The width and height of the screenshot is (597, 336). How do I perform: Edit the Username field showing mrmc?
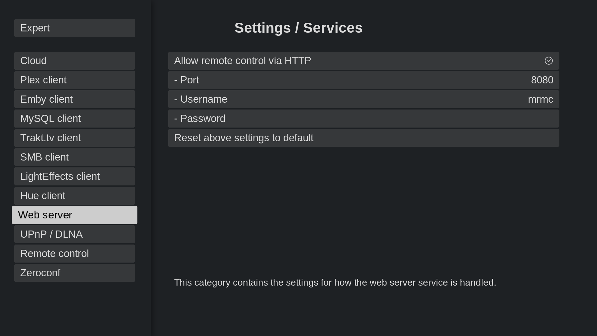(363, 99)
